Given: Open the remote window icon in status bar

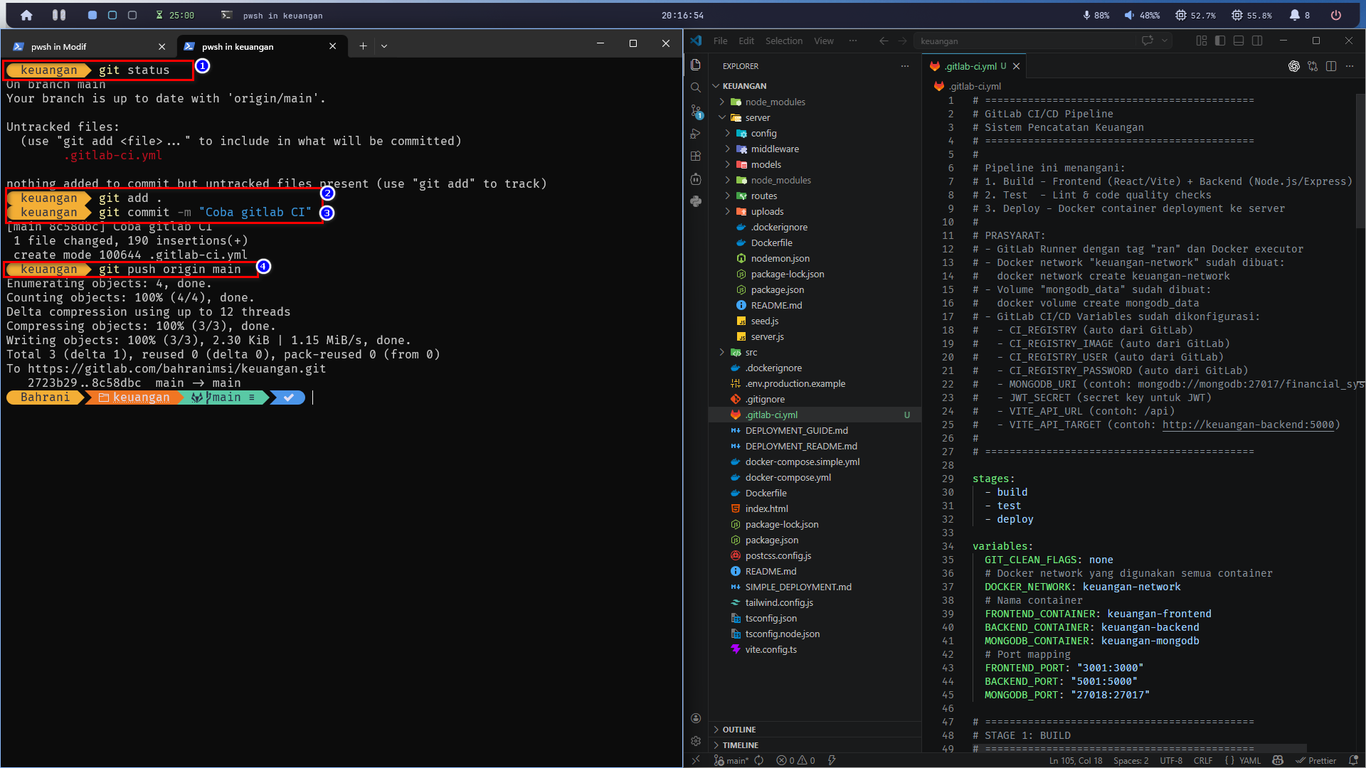Looking at the screenshot, I should [x=696, y=760].
